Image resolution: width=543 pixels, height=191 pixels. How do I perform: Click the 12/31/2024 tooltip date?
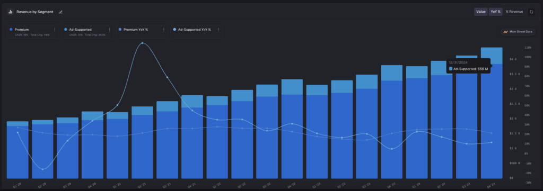pyautogui.click(x=458, y=62)
